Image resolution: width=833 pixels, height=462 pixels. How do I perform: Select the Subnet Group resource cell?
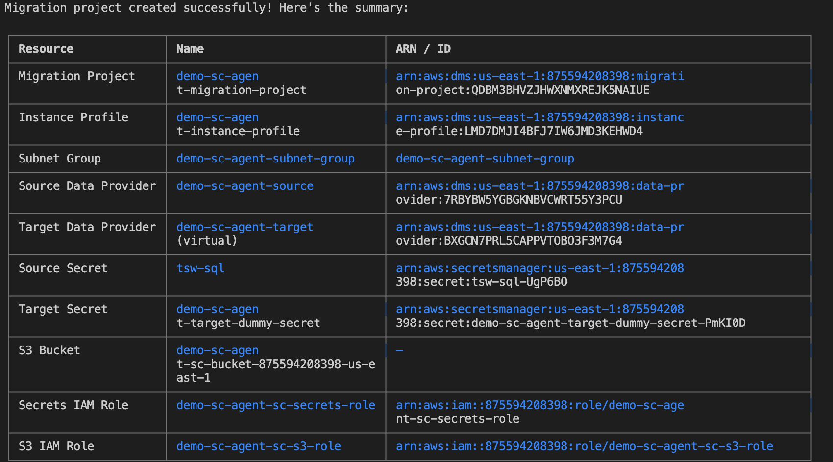[x=60, y=159]
